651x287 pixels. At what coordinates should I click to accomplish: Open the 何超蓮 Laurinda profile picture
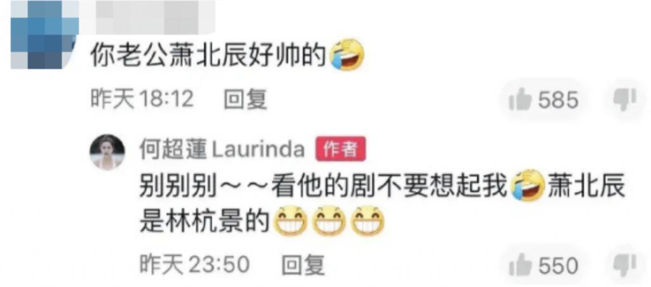[107, 151]
